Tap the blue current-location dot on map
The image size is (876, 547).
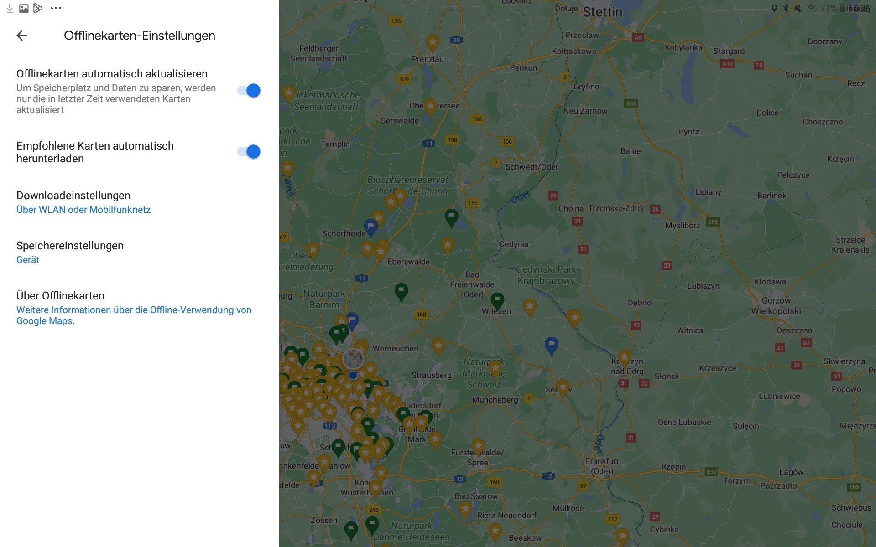tap(353, 376)
